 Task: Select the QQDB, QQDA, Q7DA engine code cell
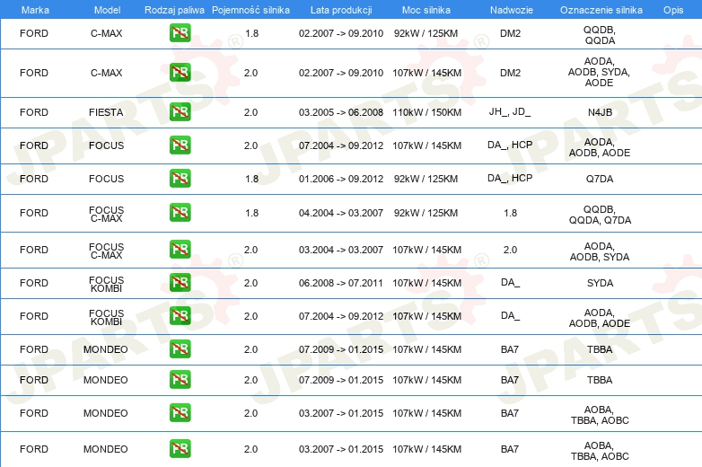(x=600, y=215)
